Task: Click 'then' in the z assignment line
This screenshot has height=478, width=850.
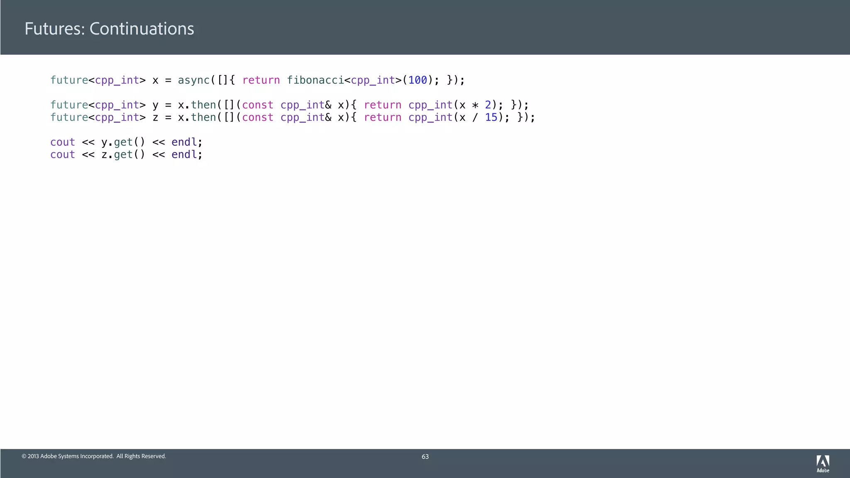Action: (x=203, y=117)
